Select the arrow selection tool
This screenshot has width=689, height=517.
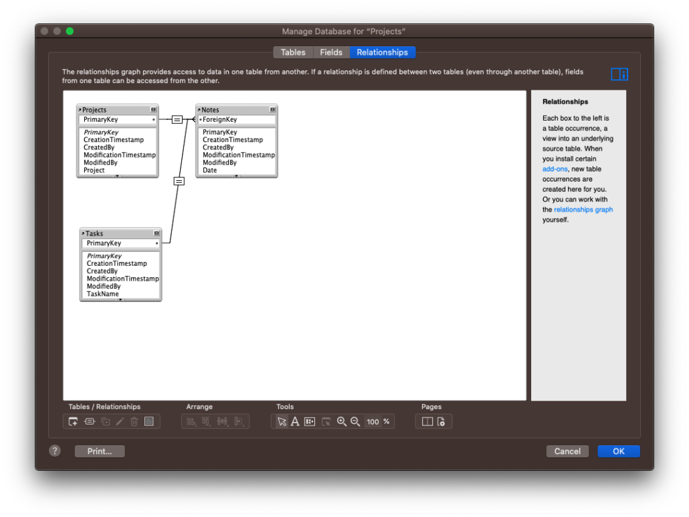pos(282,421)
